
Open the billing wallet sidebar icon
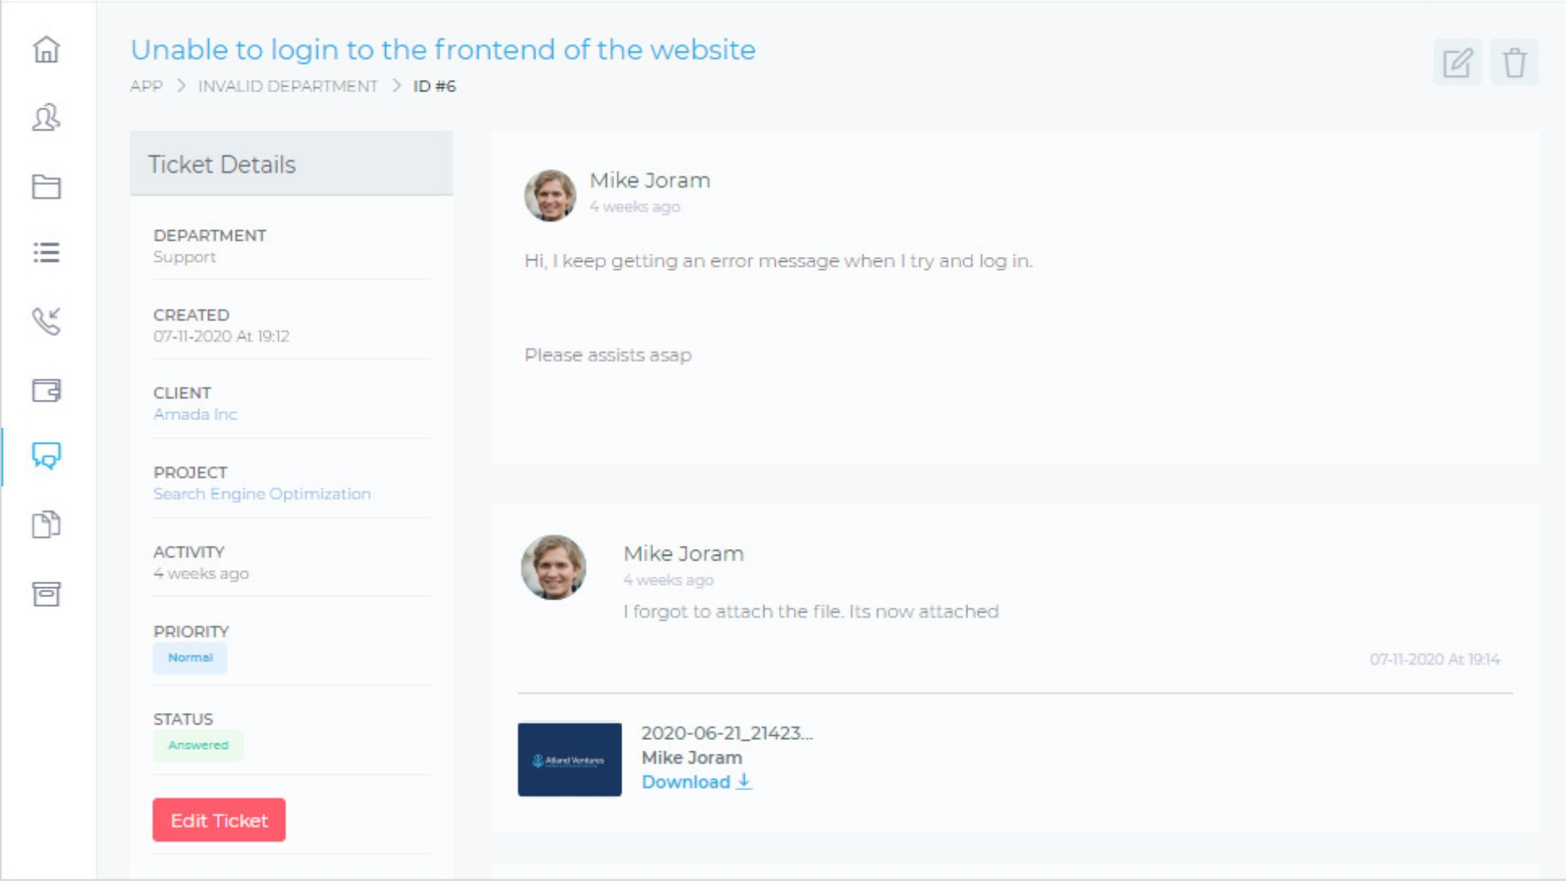[x=46, y=390]
